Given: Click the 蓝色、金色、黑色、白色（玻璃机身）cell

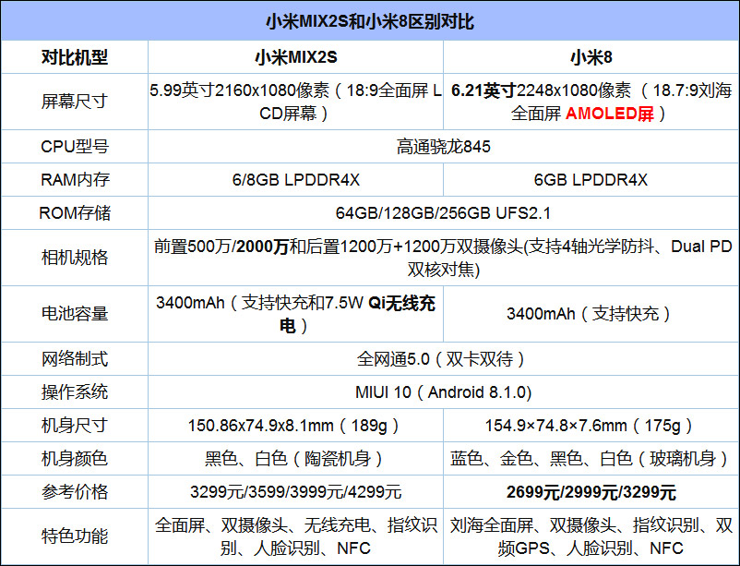Looking at the screenshot, I should pyautogui.click(x=591, y=458).
